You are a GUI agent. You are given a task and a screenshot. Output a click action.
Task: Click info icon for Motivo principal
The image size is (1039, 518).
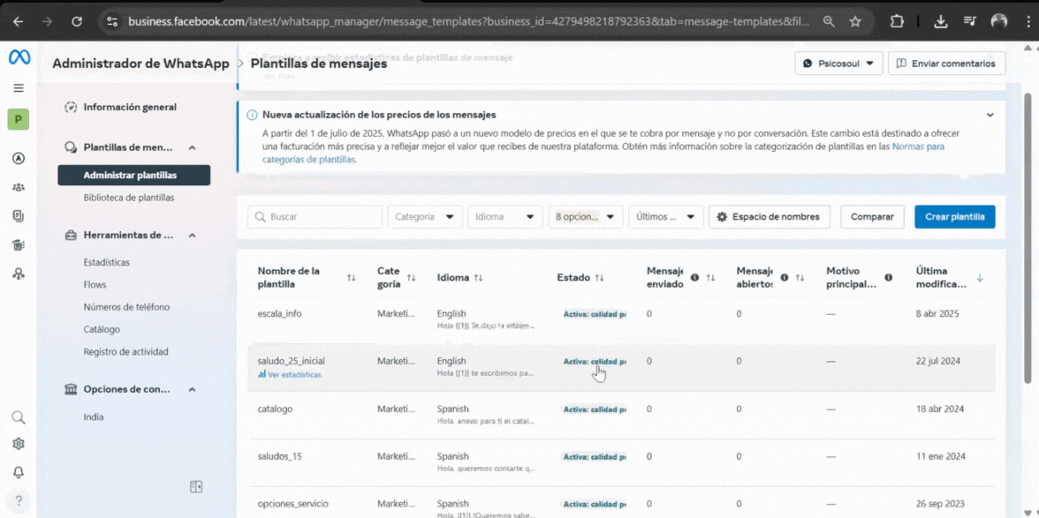889,278
